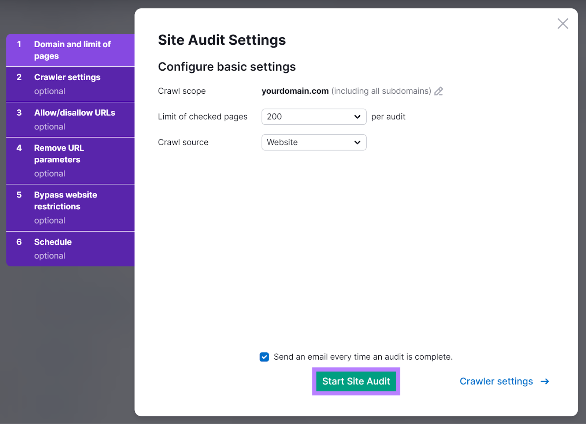This screenshot has width=586, height=424.
Task: Click the arrow icon beside the Crawler settings link
Action: 545,381
